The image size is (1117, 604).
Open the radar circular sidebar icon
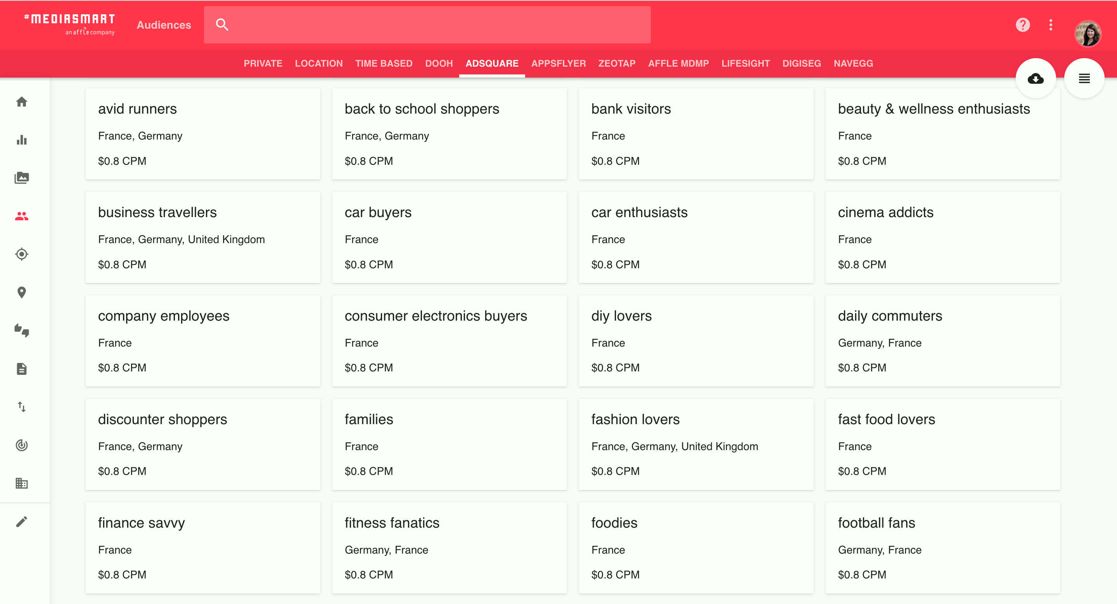coord(22,445)
